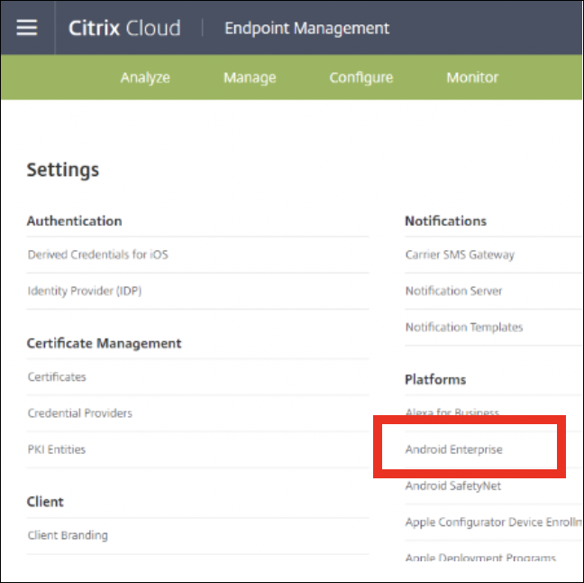Click Endpoint Management title in header
Screen dimensions: 584x583
[x=307, y=28]
